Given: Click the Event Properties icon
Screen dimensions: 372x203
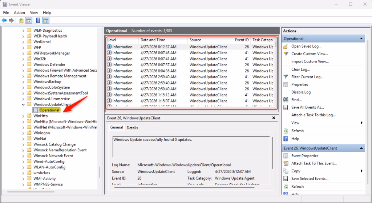Looking at the screenshot, I should (286, 156).
